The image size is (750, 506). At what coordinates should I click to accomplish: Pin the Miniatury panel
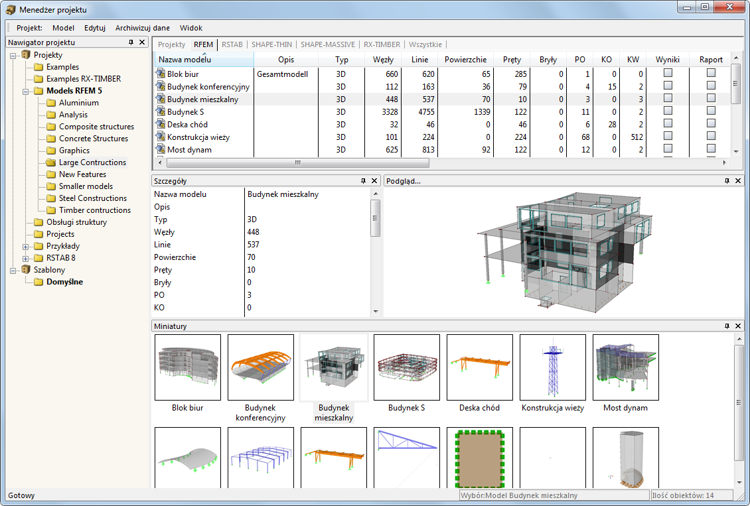tap(727, 326)
